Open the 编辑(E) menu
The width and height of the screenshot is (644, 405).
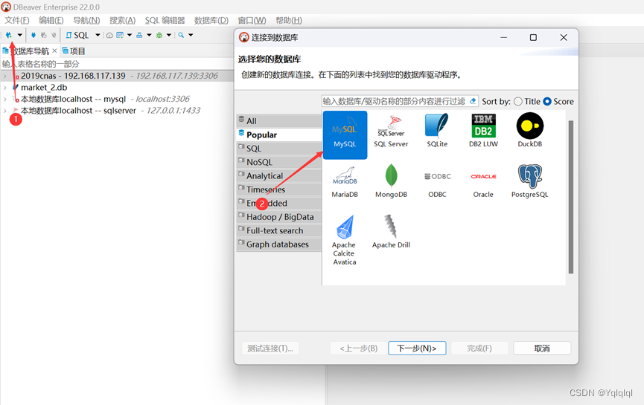(x=51, y=21)
